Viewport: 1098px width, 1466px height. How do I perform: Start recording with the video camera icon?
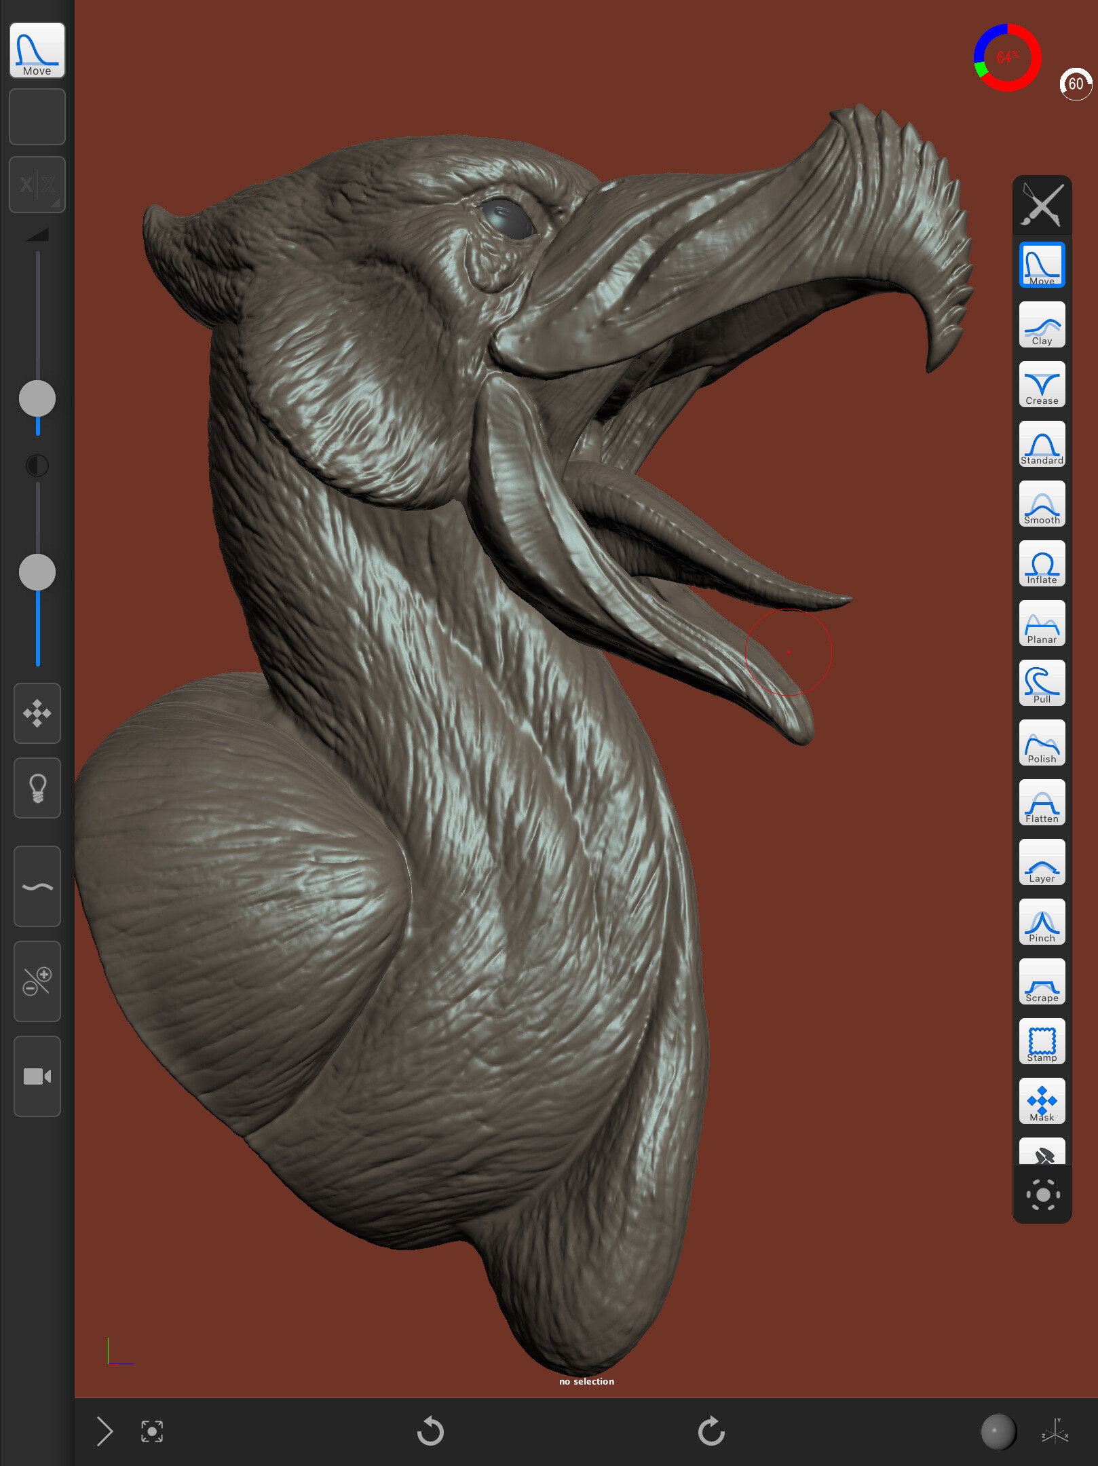(37, 1076)
